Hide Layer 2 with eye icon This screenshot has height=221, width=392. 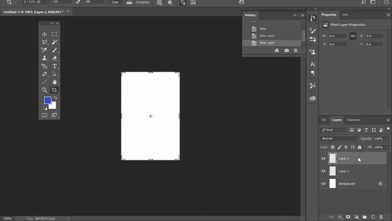[323, 158]
